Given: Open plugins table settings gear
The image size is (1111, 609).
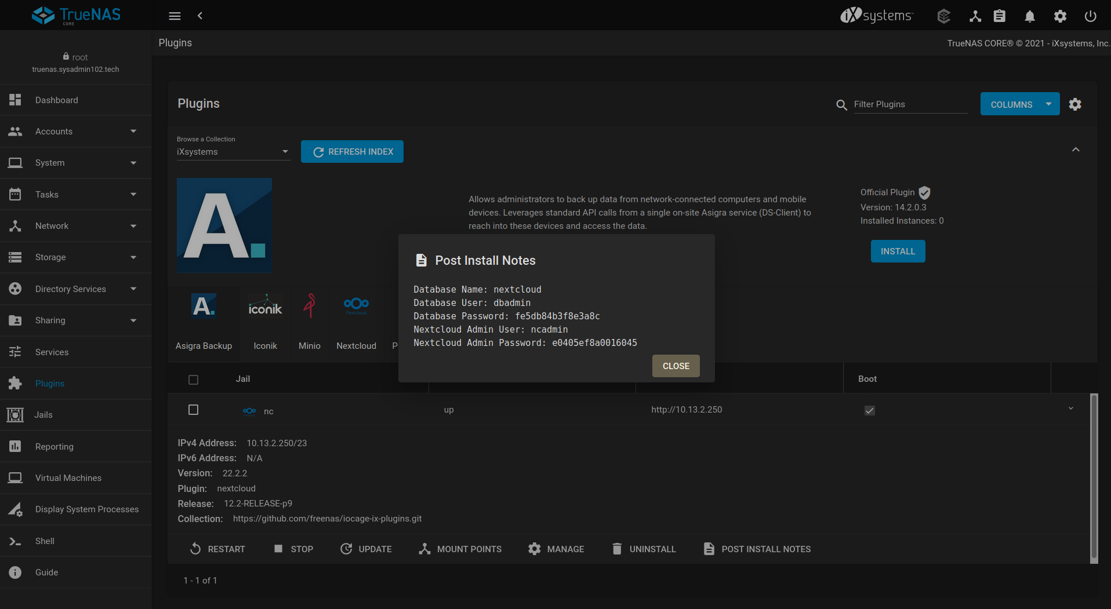Looking at the screenshot, I should pyautogui.click(x=1075, y=104).
